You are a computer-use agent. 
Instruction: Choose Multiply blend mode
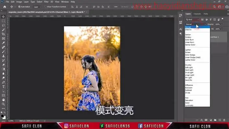tap(188, 37)
